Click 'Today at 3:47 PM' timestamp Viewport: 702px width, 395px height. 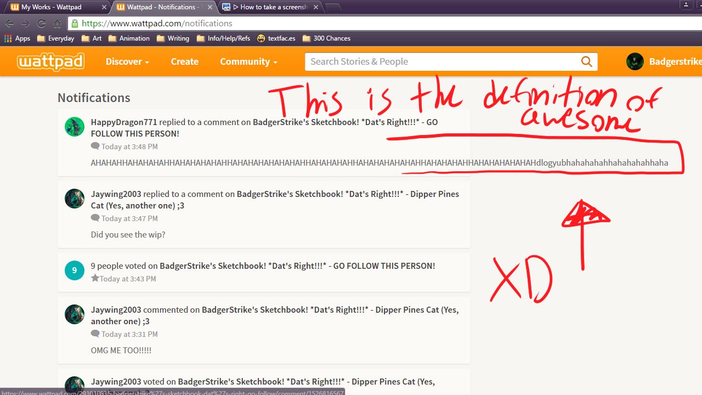129,218
